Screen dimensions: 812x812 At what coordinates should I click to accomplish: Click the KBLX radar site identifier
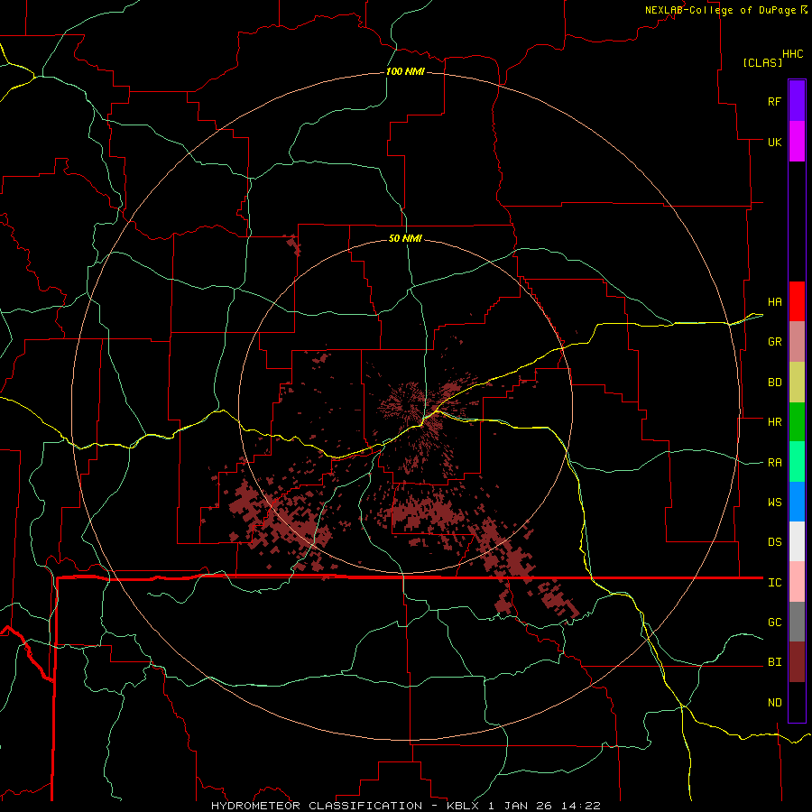click(x=461, y=806)
